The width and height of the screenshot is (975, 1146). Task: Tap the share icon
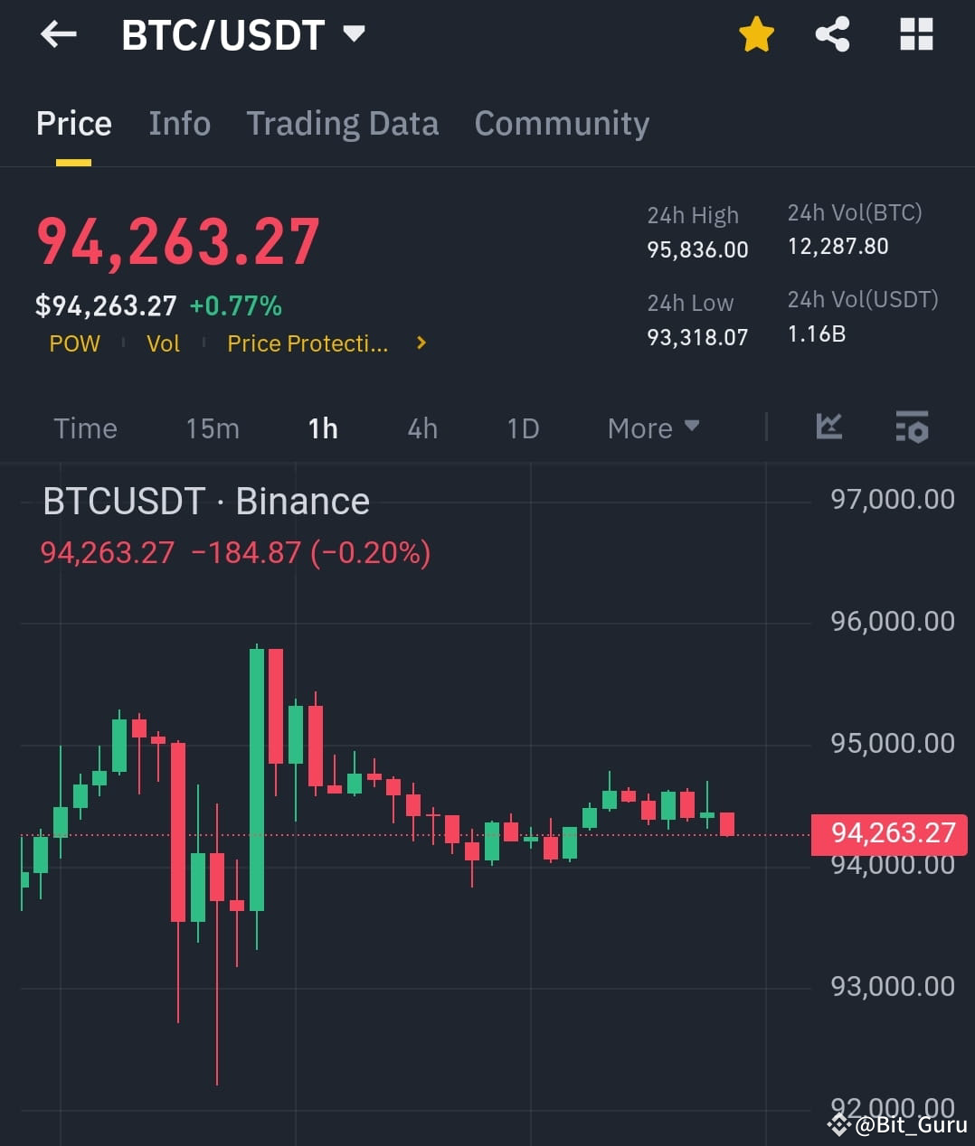832,33
